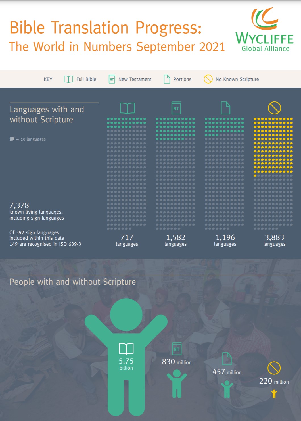Click the 3,883 languages label
The height and width of the screenshot is (421, 301).
(x=274, y=240)
